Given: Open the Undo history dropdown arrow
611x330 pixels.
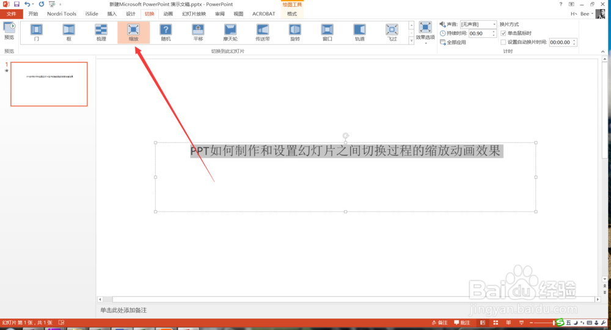Looking at the screenshot, I should click(x=33, y=4).
